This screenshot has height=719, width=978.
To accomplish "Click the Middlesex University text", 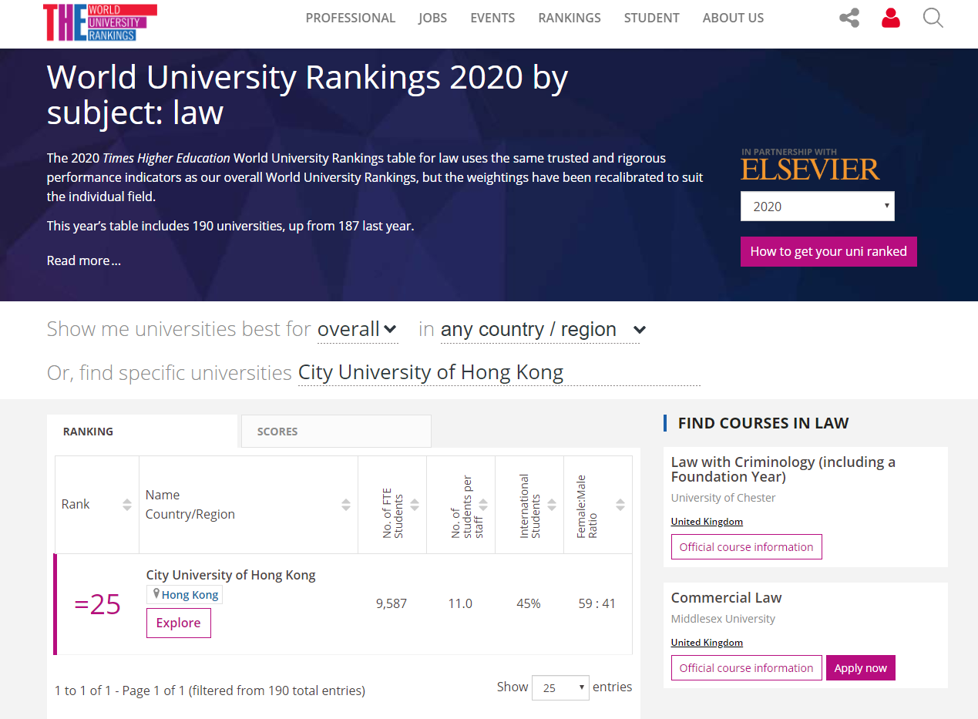I will click(724, 619).
